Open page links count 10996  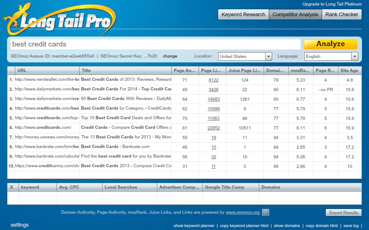(x=213, y=109)
